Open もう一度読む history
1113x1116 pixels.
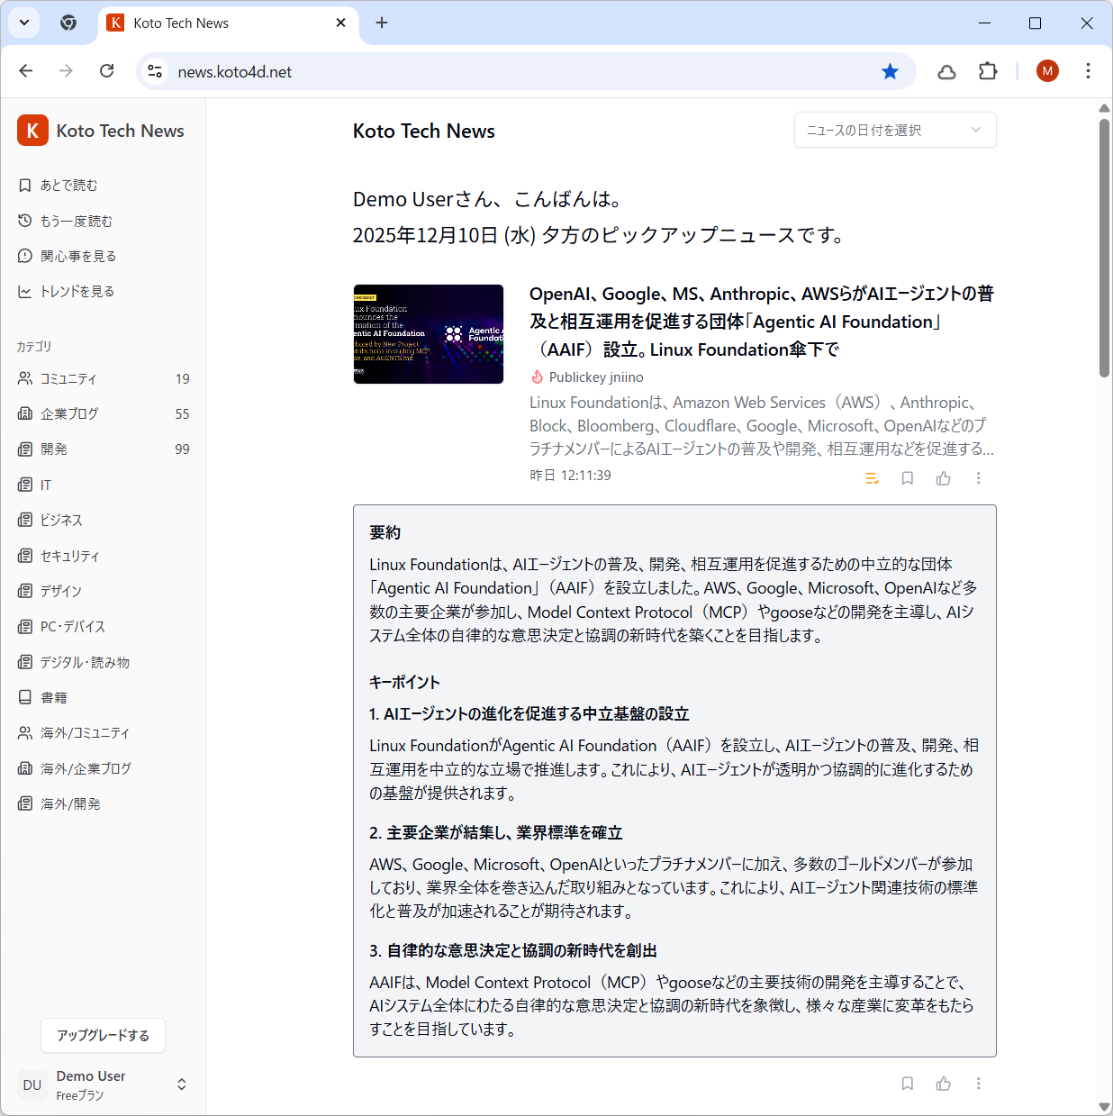click(x=65, y=221)
